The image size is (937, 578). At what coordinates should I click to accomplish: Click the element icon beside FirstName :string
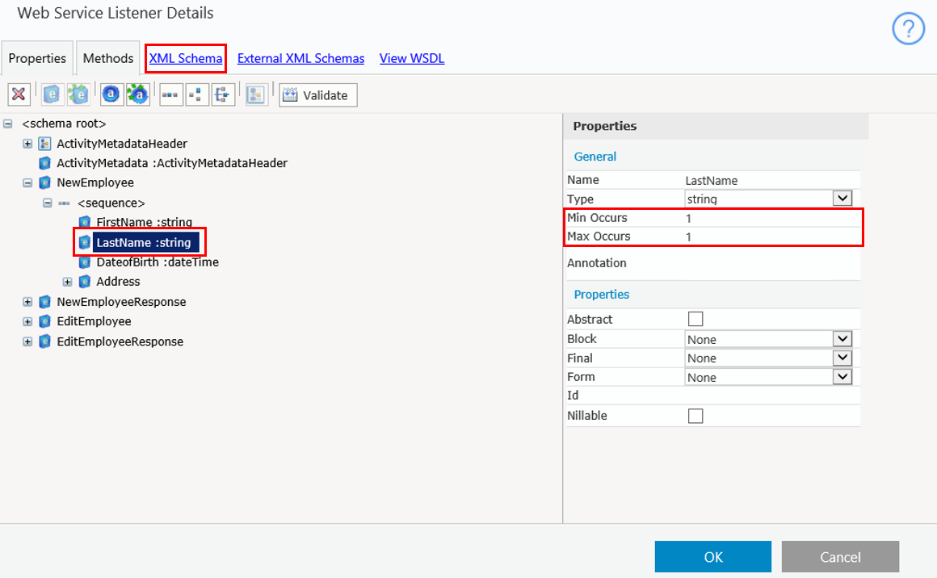(84, 222)
